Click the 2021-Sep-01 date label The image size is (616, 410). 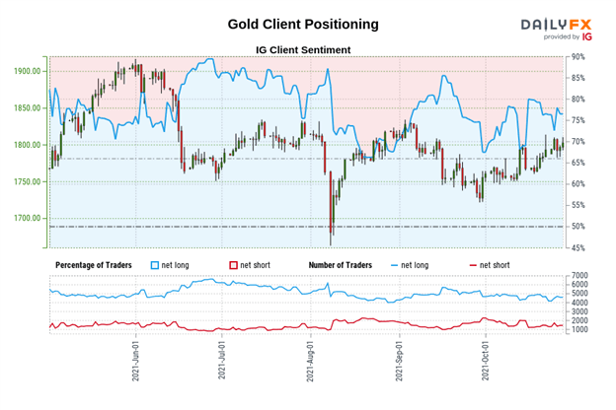coord(399,361)
